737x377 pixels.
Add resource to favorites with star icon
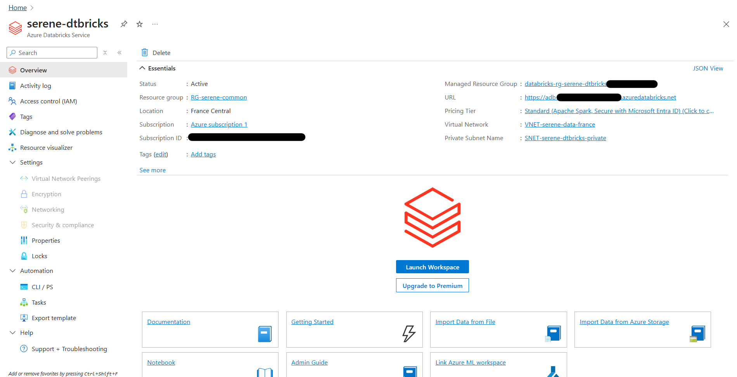(140, 24)
